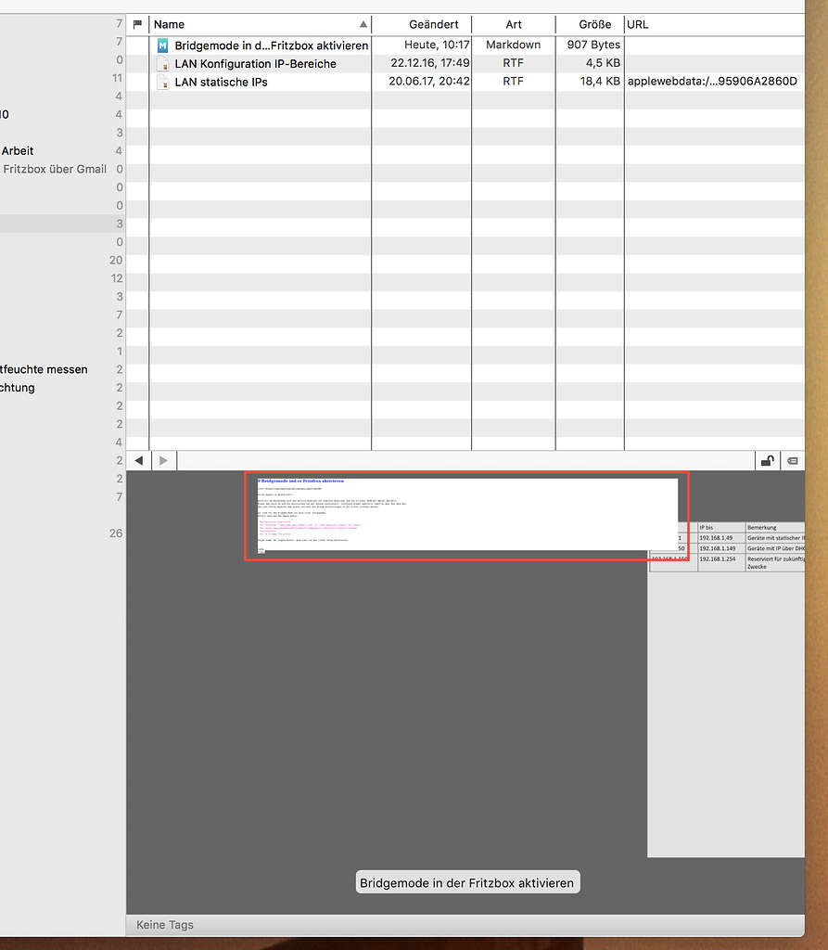Go back with the left arrow button

[x=139, y=460]
